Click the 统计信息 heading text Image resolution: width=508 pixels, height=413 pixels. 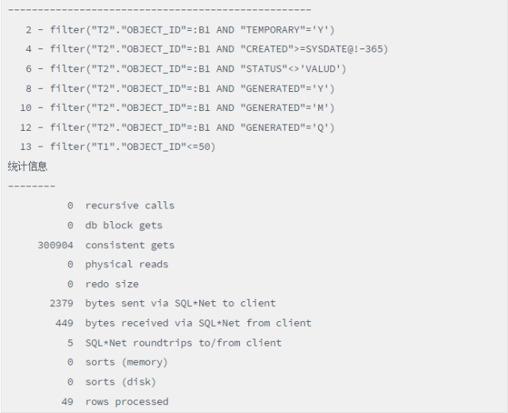tap(28, 166)
